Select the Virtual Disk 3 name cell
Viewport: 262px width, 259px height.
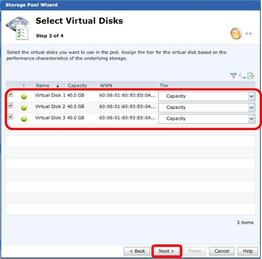[50, 118]
